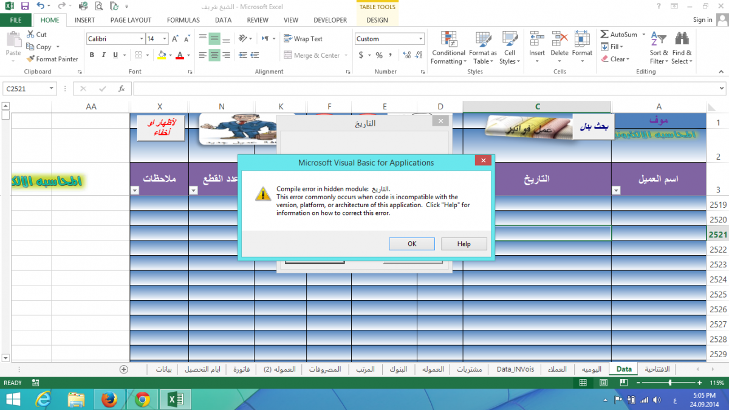The image size is (729, 410).
Task: Save the workbook from the quick access toolbar
Action: click(25, 5)
